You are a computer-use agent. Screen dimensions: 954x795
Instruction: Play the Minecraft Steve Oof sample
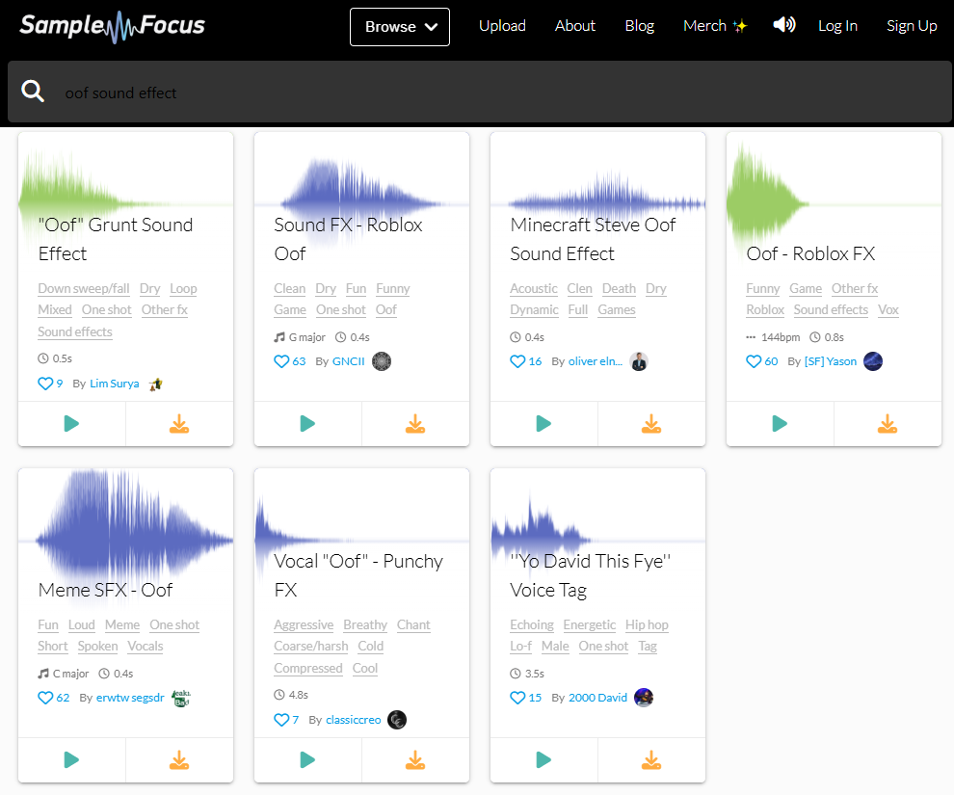click(543, 424)
